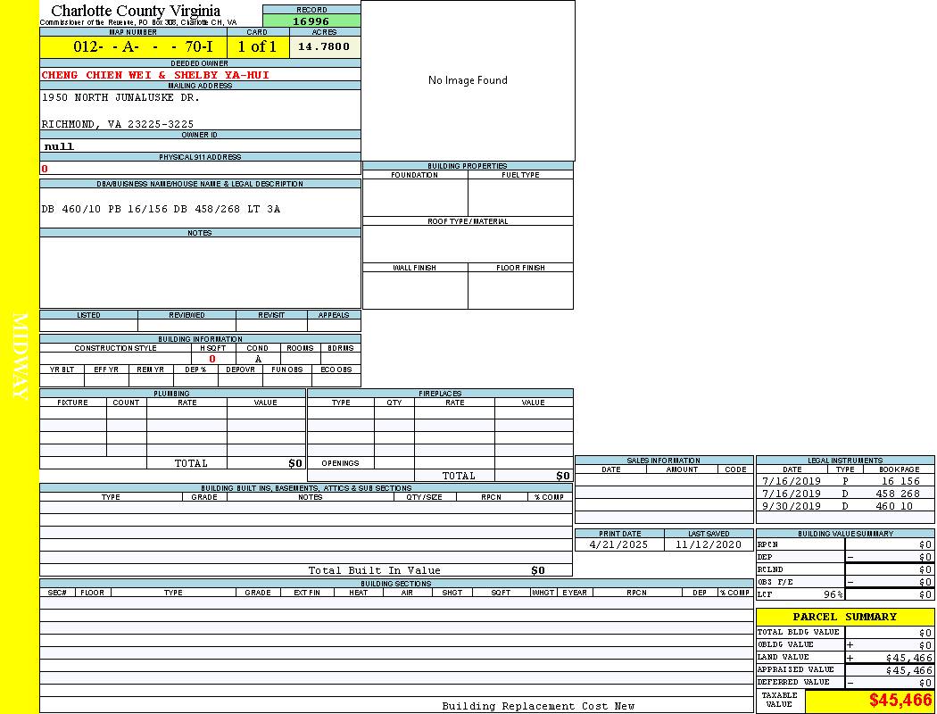The image size is (937, 714).
Task: Click the MIDWAY yellow sidebar label
Action: (20, 355)
